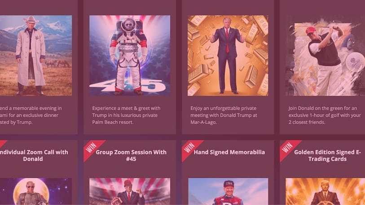The height and width of the screenshot is (205, 365).
Task: Open the USA cap racing suit thumbnail
Action: (x=228, y=191)
